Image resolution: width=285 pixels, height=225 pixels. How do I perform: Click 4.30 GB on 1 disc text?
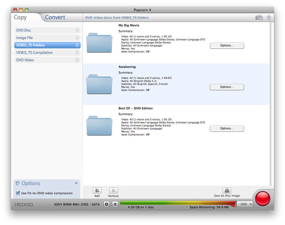tap(141, 207)
